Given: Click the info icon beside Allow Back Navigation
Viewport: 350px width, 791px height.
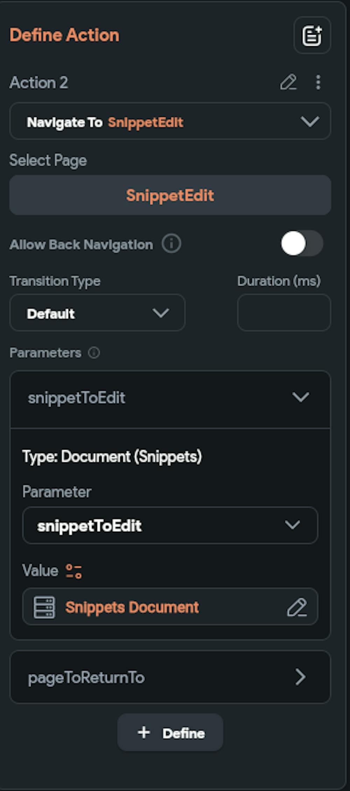Looking at the screenshot, I should coord(171,244).
